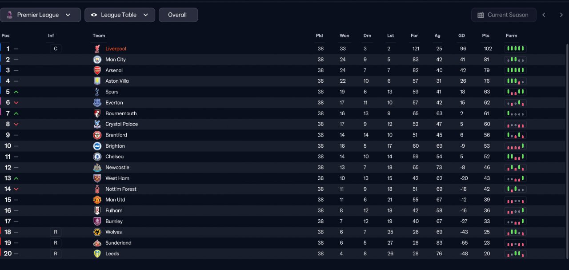Click the Newcastle club crest icon

tap(97, 168)
